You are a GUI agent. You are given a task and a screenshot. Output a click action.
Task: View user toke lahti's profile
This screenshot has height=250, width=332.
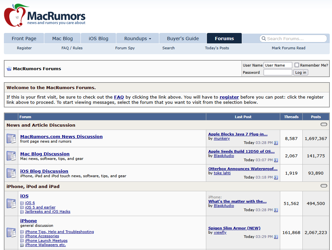click(x=222, y=173)
